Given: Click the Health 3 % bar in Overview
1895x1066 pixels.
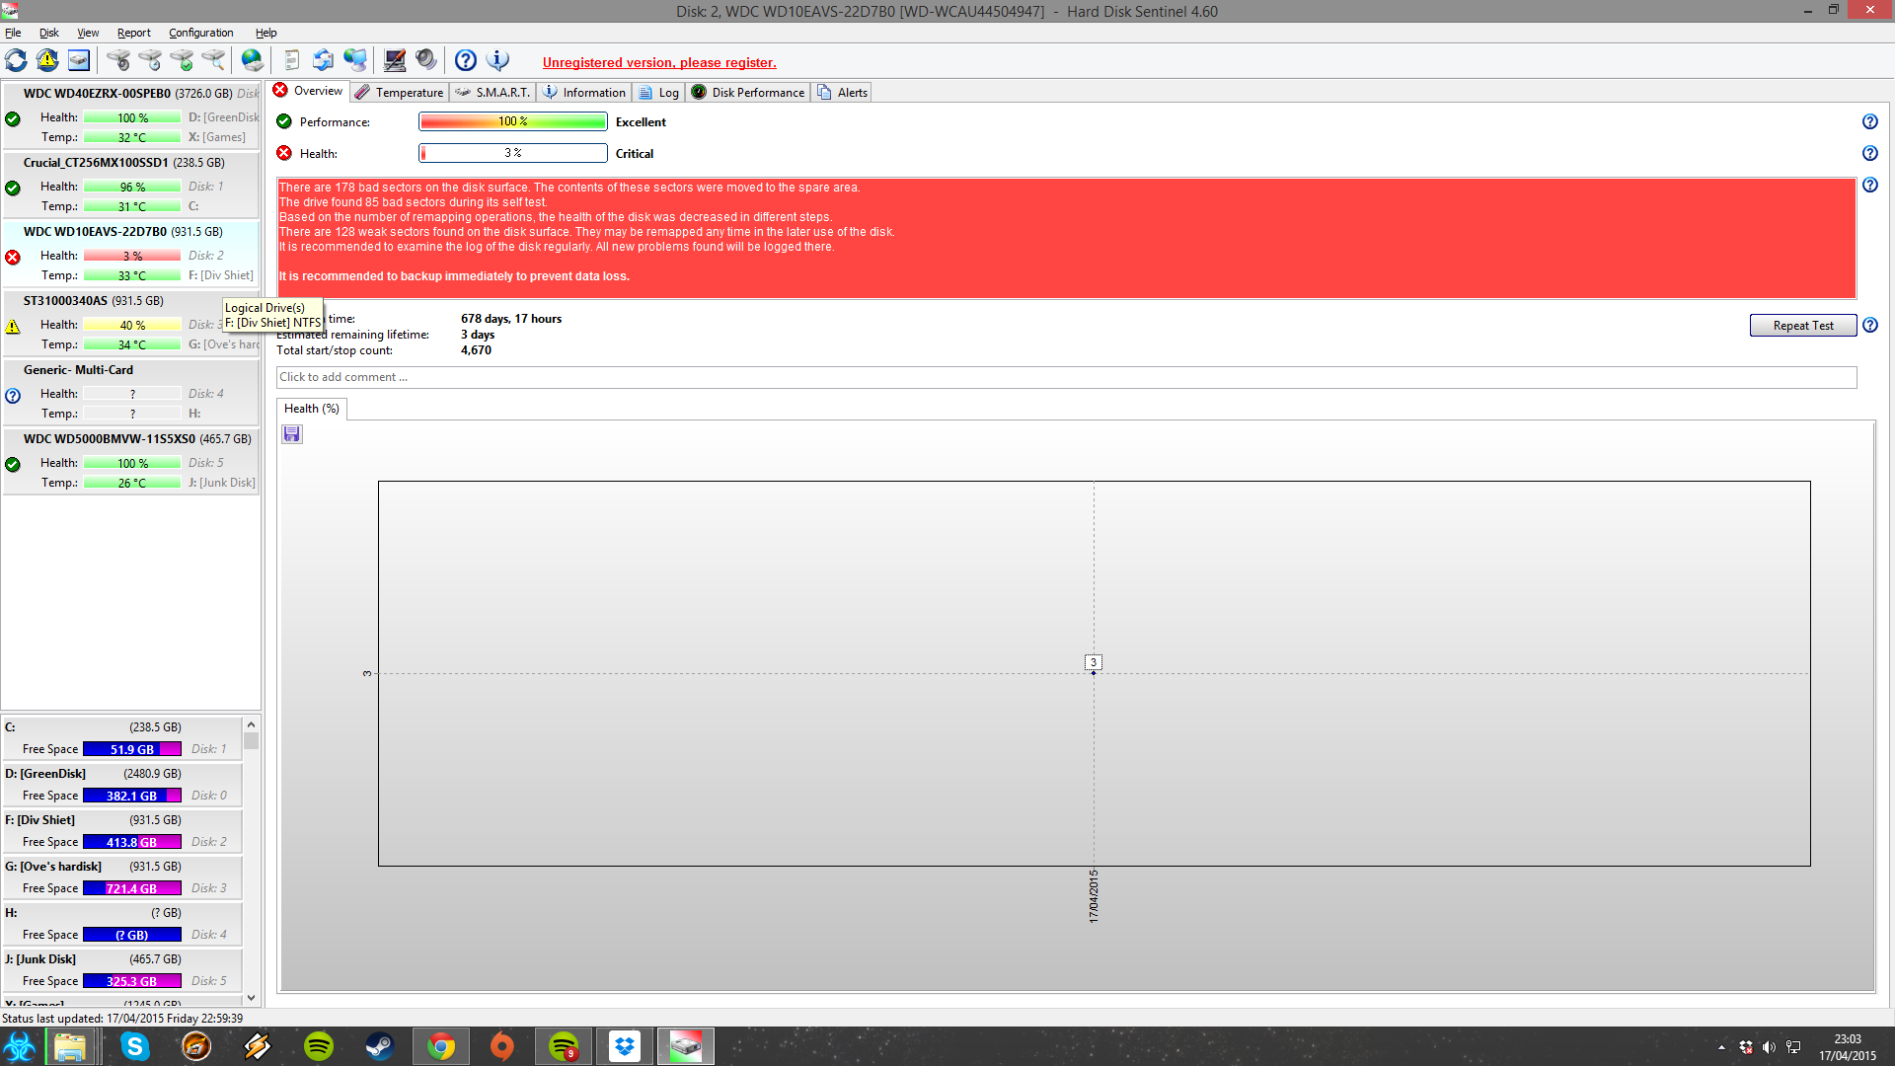Looking at the screenshot, I should pos(513,153).
